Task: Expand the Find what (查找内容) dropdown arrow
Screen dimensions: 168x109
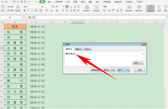Action: 143,54
